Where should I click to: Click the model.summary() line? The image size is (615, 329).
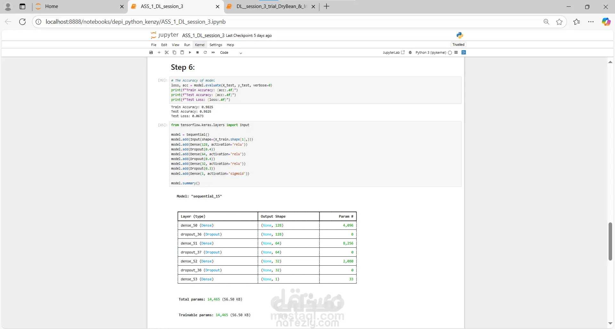tap(185, 183)
